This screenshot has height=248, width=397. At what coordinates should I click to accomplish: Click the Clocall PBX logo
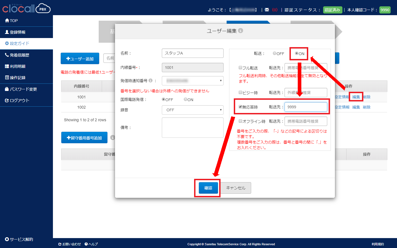coord(26,8)
